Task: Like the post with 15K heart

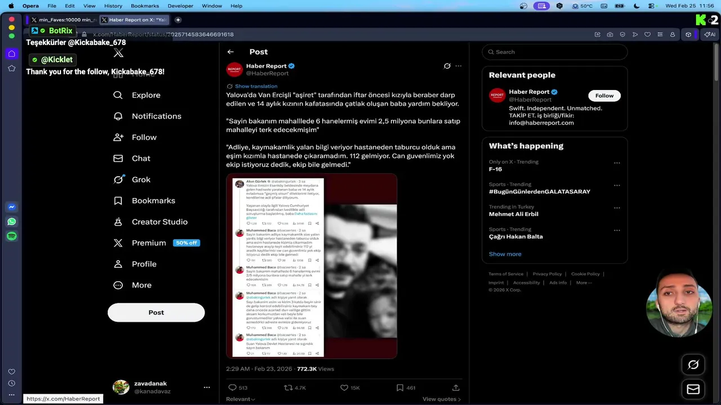Action: [x=344, y=388]
